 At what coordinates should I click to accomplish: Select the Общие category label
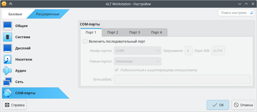[22, 26]
